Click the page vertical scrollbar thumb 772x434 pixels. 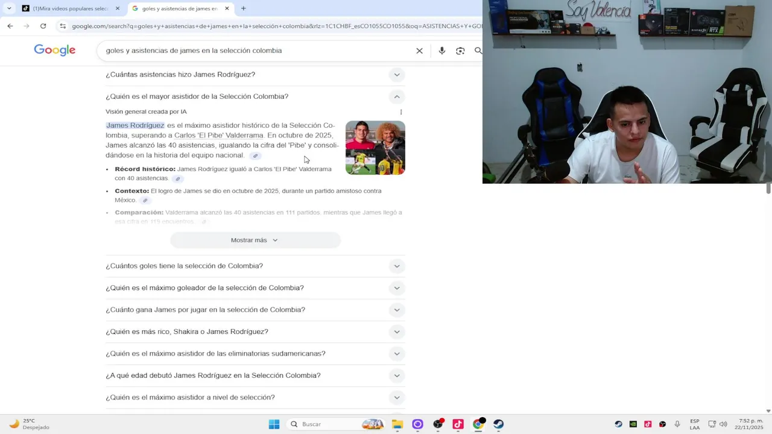point(768,189)
